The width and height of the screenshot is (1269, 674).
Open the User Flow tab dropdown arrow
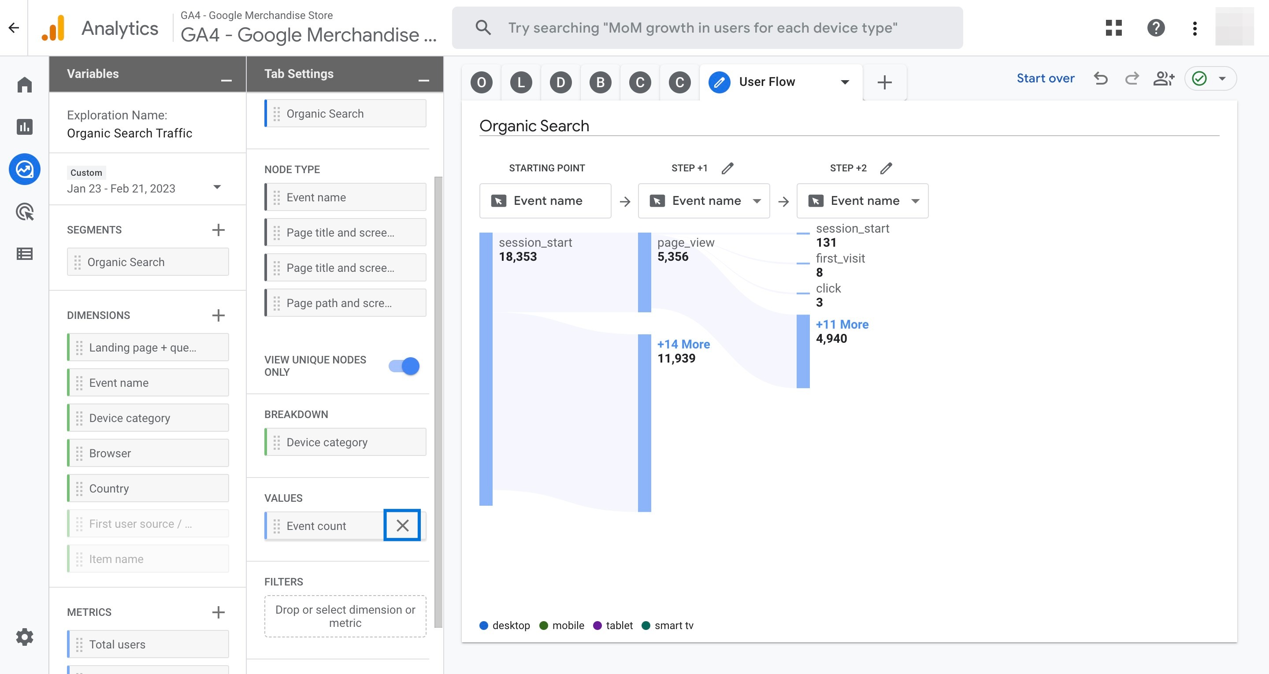pos(845,82)
